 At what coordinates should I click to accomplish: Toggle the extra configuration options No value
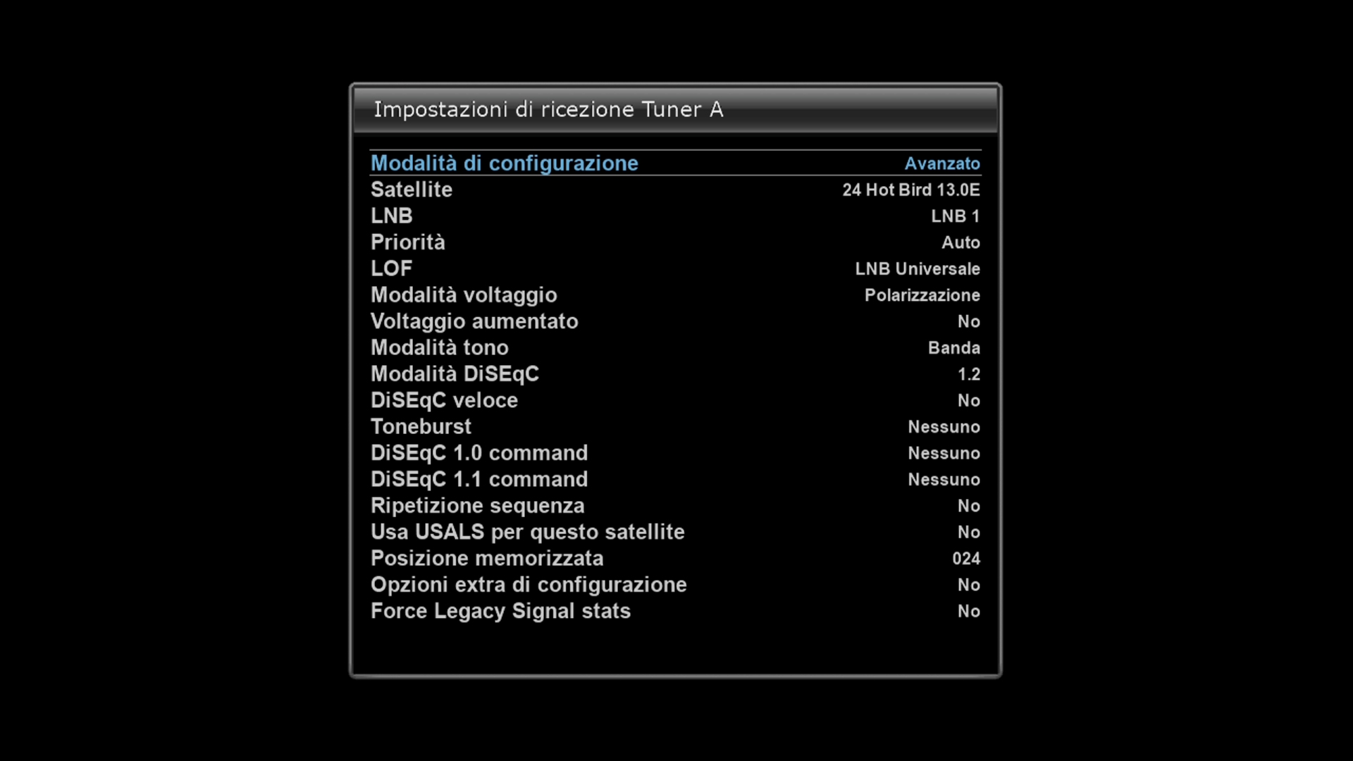coord(969,585)
